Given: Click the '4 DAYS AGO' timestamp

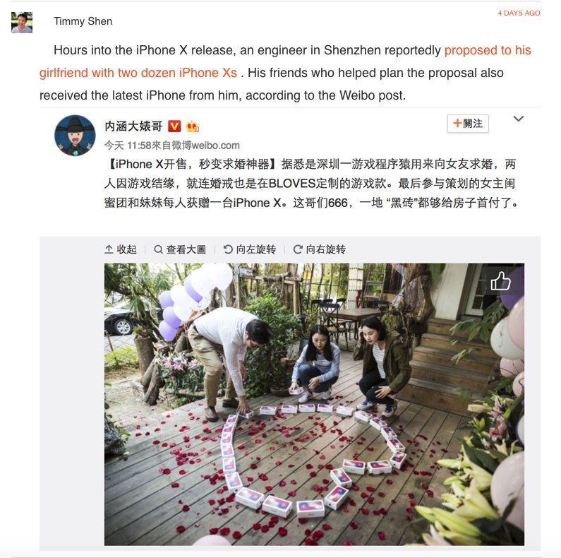Looking at the screenshot, I should coord(519,13).
